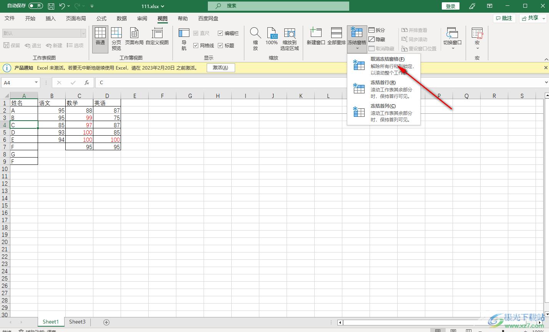549x332 pixels.
Task: Close the product notification bar
Action: click(546, 68)
